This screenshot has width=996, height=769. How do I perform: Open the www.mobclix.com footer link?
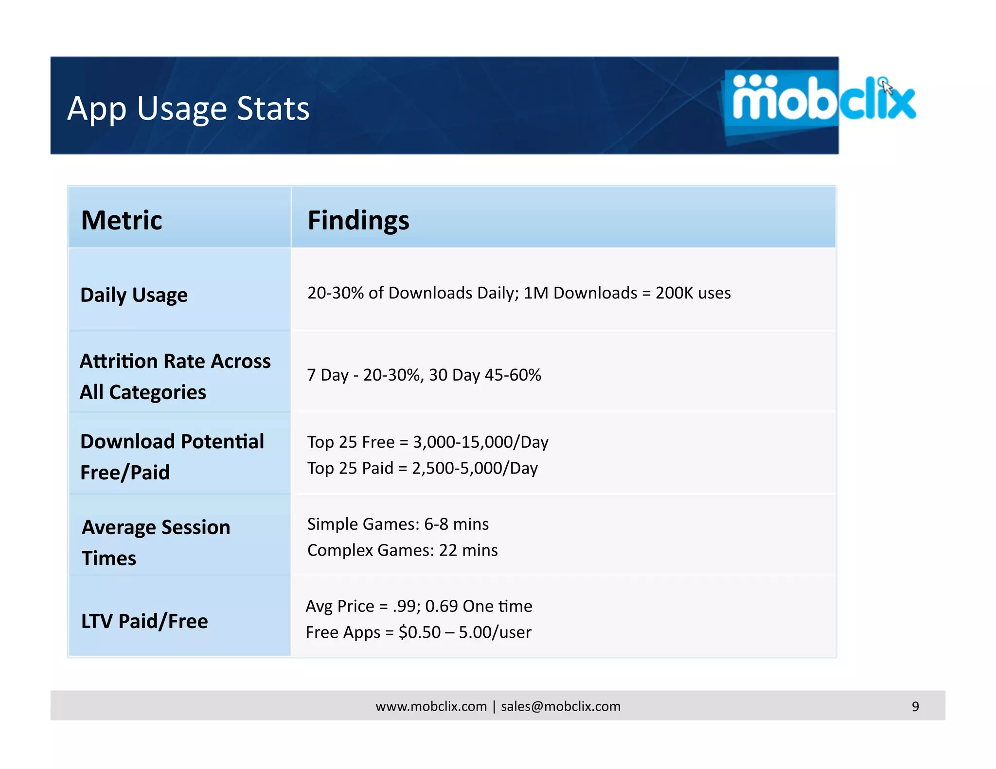pyautogui.click(x=431, y=706)
